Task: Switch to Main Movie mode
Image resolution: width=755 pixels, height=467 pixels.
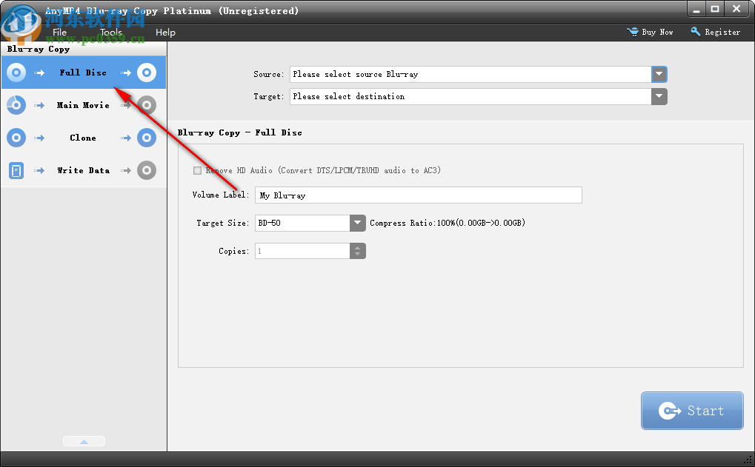Action: (x=82, y=104)
